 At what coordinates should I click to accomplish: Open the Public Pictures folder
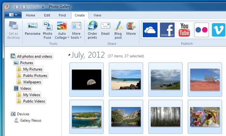pos(32,76)
